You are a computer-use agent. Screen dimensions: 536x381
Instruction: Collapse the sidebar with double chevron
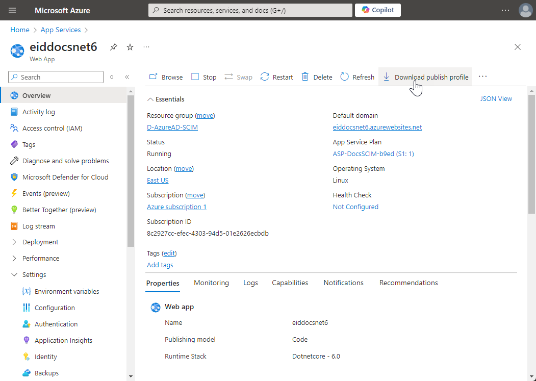pos(127,77)
